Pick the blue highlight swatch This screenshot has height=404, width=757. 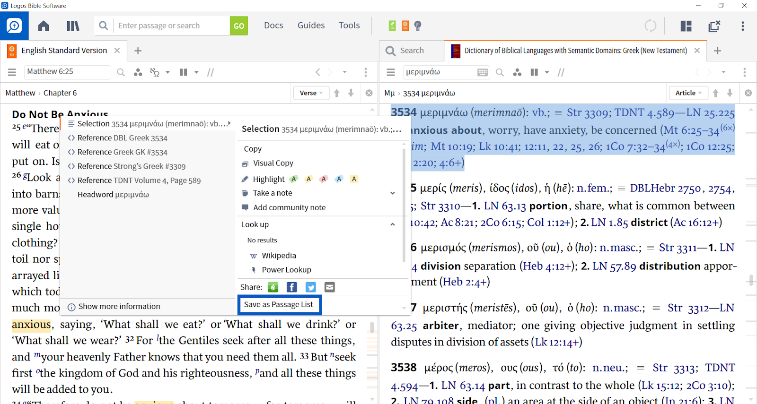(339, 179)
